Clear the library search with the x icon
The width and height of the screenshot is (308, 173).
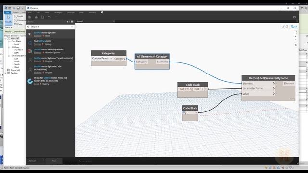(x=72, y=27)
